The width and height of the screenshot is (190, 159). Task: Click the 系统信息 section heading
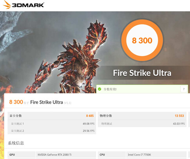pyautogui.click(x=16, y=143)
